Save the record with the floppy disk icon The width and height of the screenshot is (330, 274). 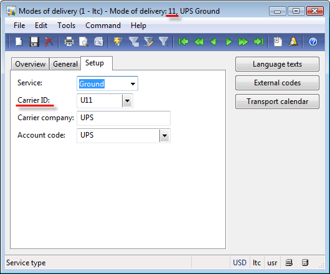point(34,42)
